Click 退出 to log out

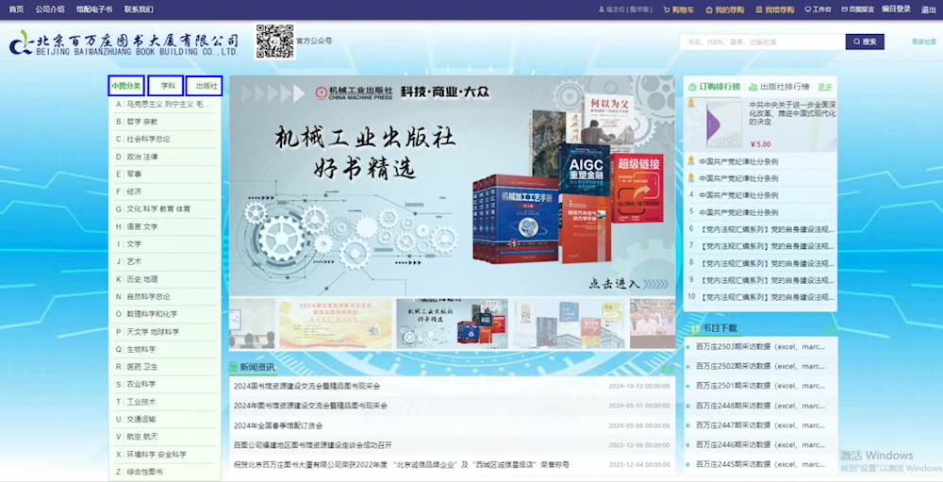click(x=929, y=9)
